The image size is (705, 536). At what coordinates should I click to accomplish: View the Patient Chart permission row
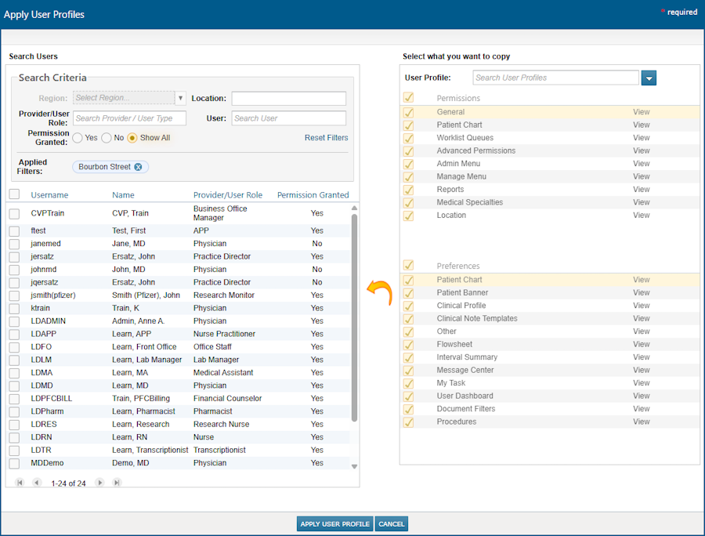point(641,125)
